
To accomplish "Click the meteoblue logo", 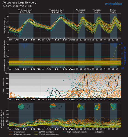I will (x=114, y=4).
